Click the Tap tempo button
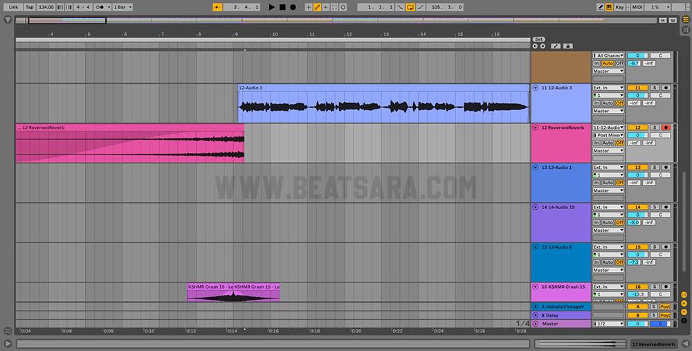 click(30, 7)
